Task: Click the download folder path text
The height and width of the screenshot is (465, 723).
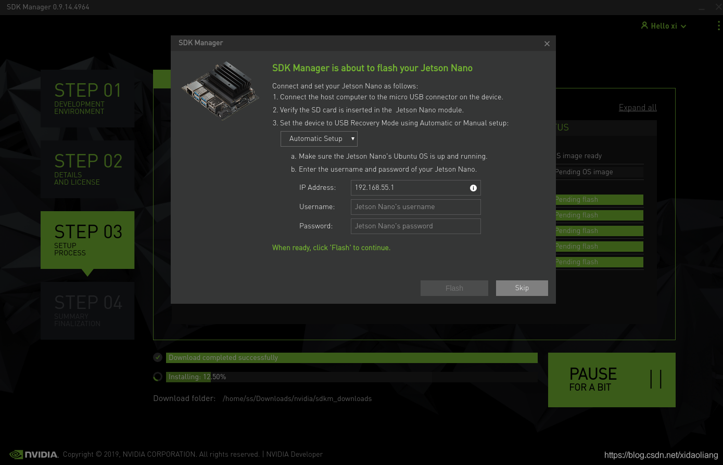Action: coord(297,399)
